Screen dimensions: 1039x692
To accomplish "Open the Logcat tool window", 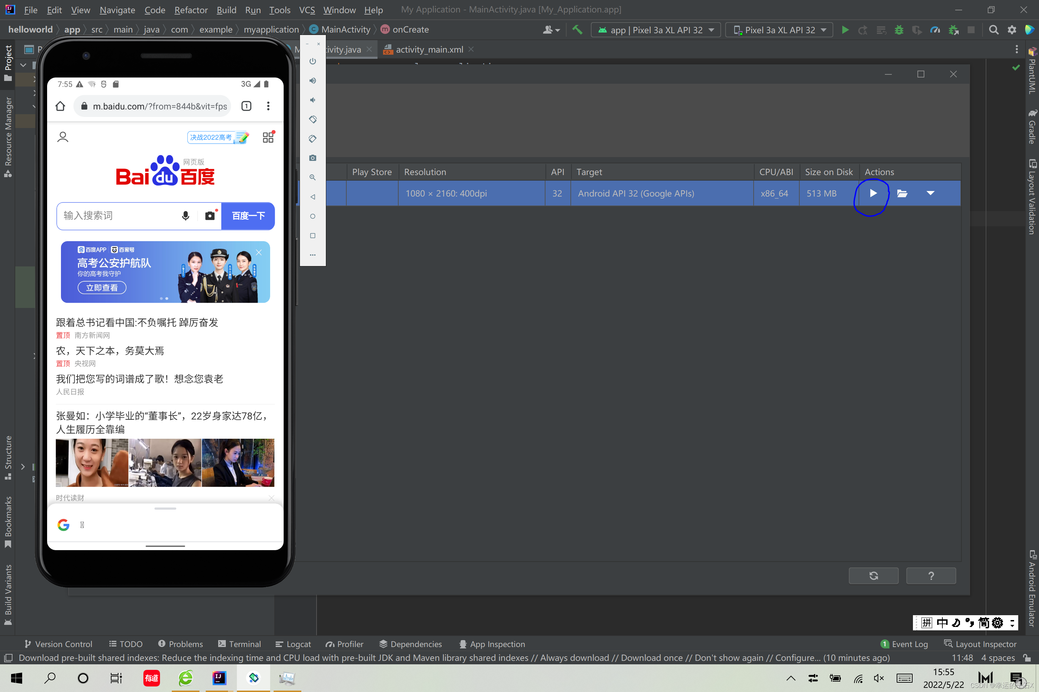I will pos(293,644).
